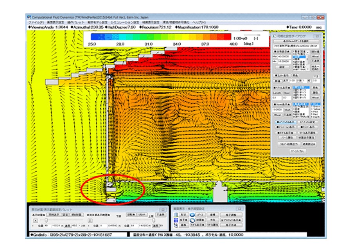Select Depth in the Voxel color list
Image resolution: width=352 pixels, height=251 pixels.
(x=316, y=117)
